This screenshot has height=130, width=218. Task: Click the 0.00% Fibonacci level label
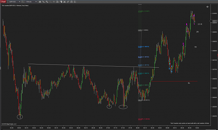143,30
